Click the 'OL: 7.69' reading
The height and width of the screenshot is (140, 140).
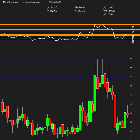click(108, 15)
